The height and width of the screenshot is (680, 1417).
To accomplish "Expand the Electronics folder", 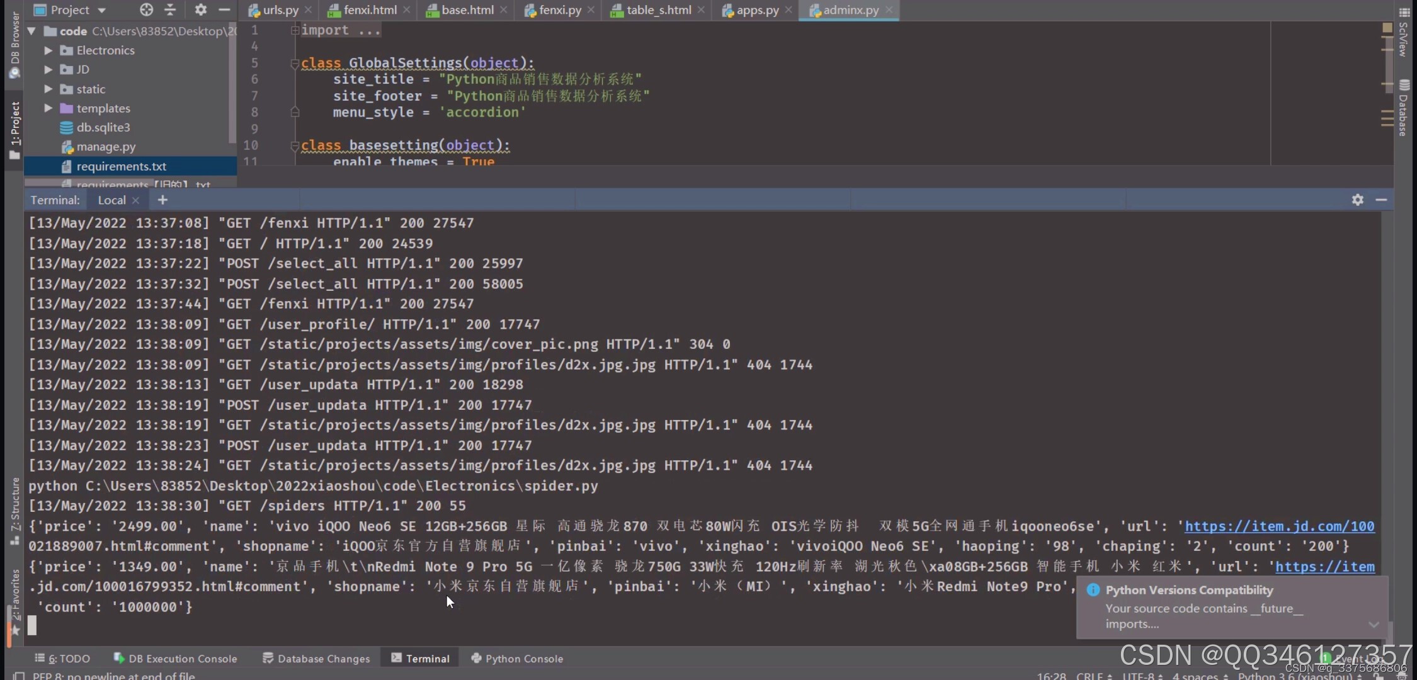I will pos(48,50).
